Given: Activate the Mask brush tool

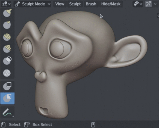Looking at the screenshot, I should [x=7, y=61].
